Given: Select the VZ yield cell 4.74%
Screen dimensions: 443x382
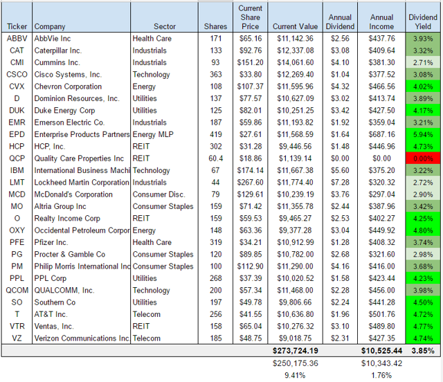Looking at the screenshot, I should tap(423, 338).
